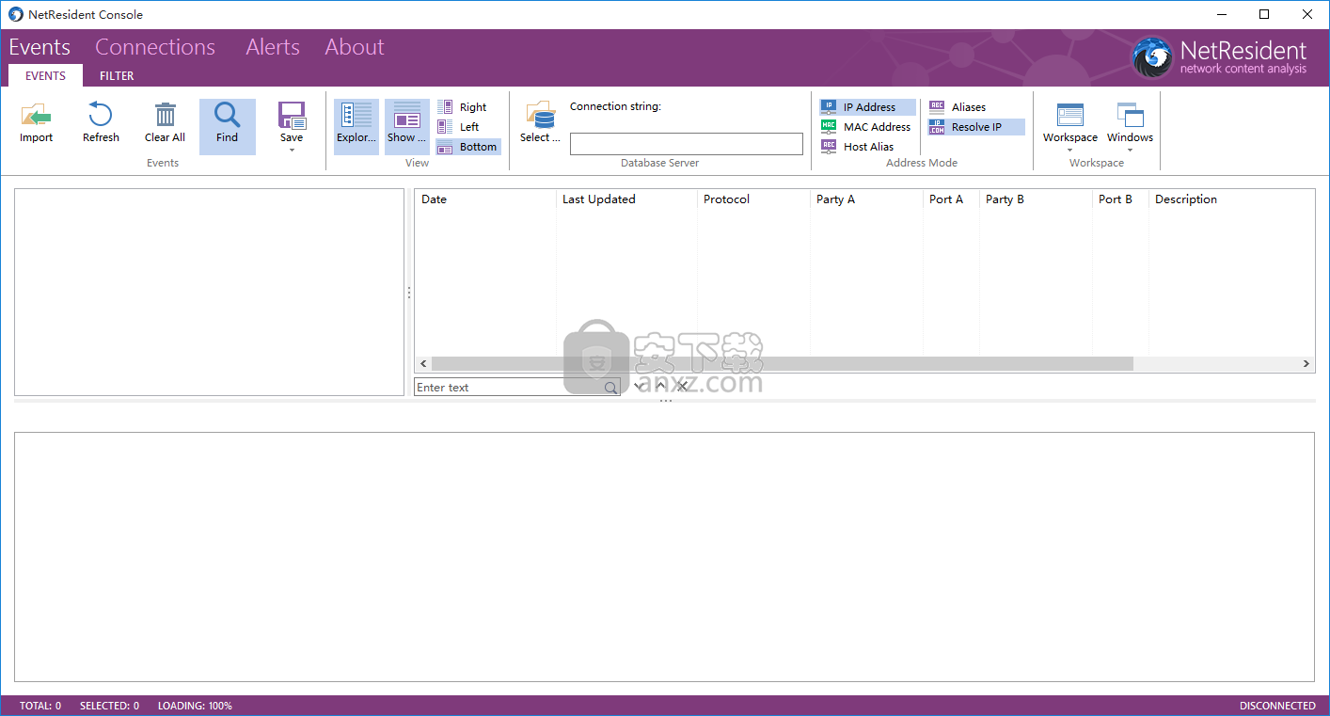Click the Save floppy disk icon
1330x716 pixels.
pyautogui.click(x=292, y=117)
